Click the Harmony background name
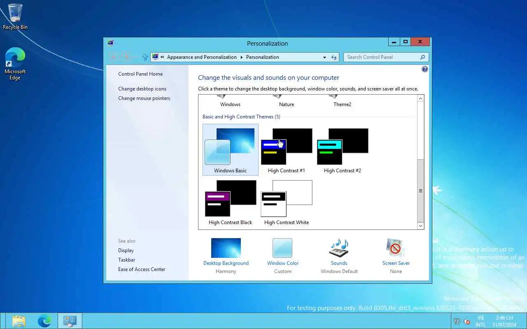This screenshot has height=329, width=527. tap(226, 271)
